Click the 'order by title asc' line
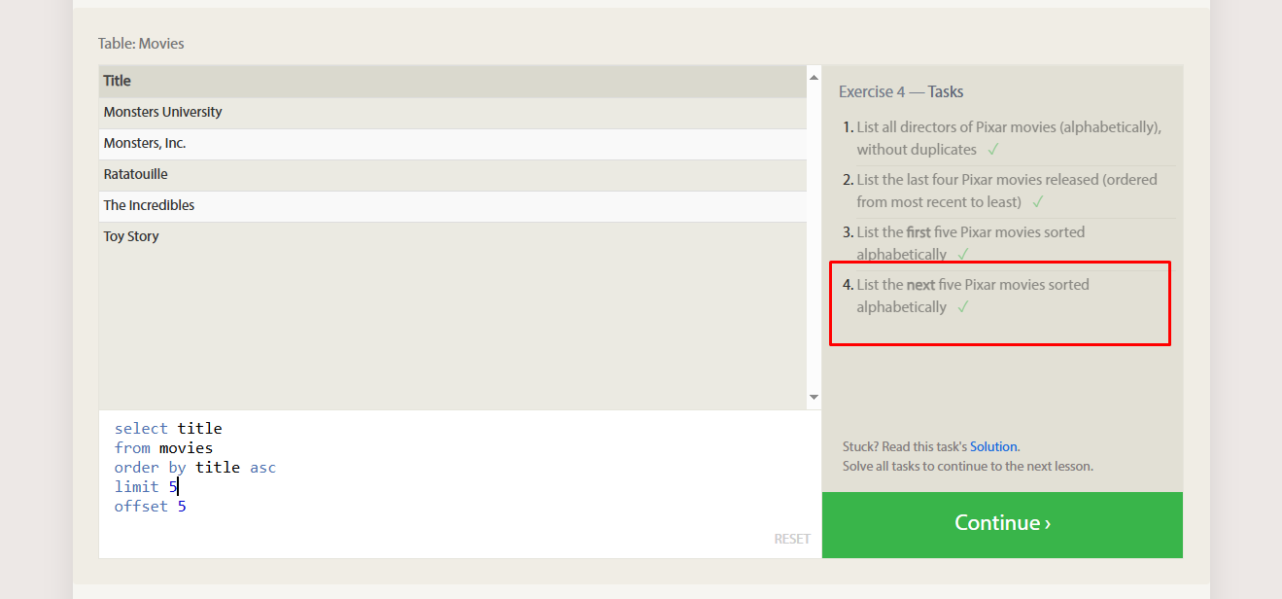The height and width of the screenshot is (599, 1282). coord(195,467)
